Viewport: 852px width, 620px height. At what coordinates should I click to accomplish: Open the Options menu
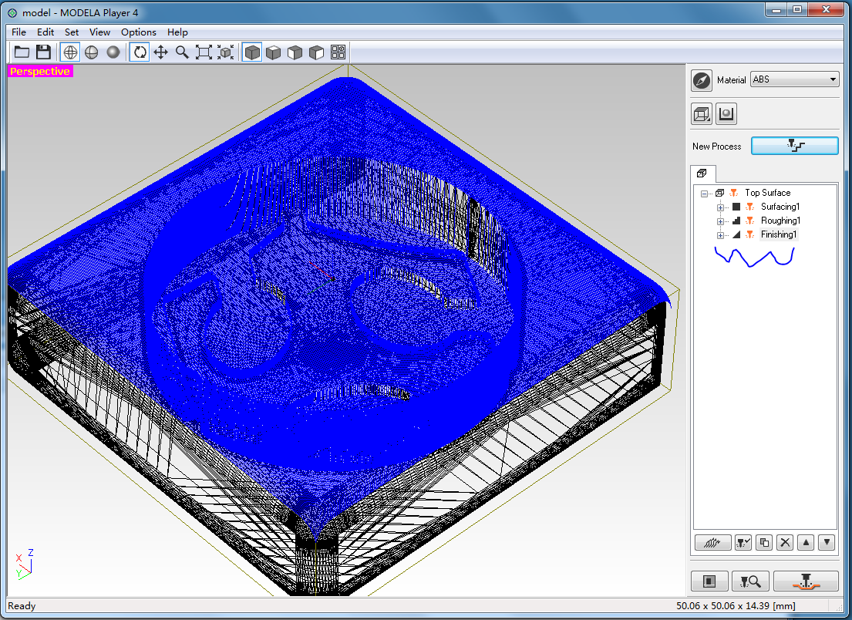139,32
